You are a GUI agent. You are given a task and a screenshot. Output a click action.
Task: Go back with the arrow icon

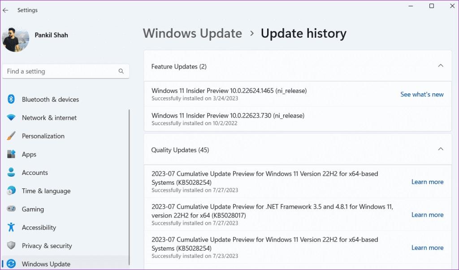[x=5, y=10]
